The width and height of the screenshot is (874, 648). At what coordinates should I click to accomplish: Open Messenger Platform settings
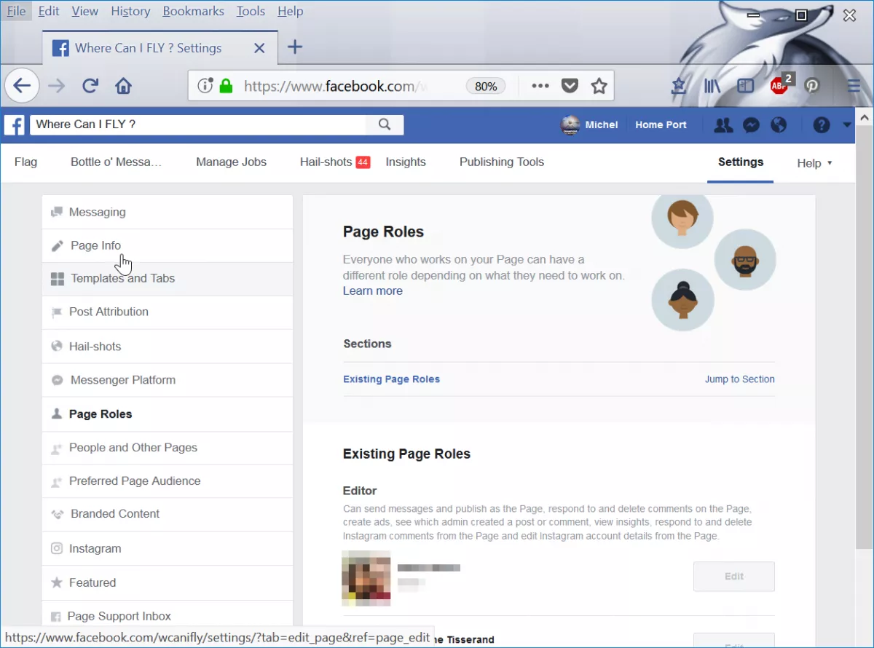(168, 380)
